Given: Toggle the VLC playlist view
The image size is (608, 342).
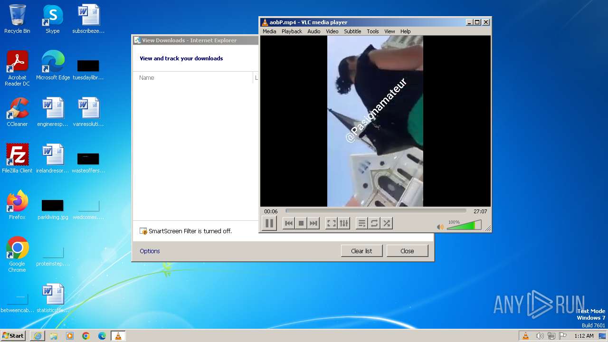Looking at the screenshot, I should coord(361,223).
